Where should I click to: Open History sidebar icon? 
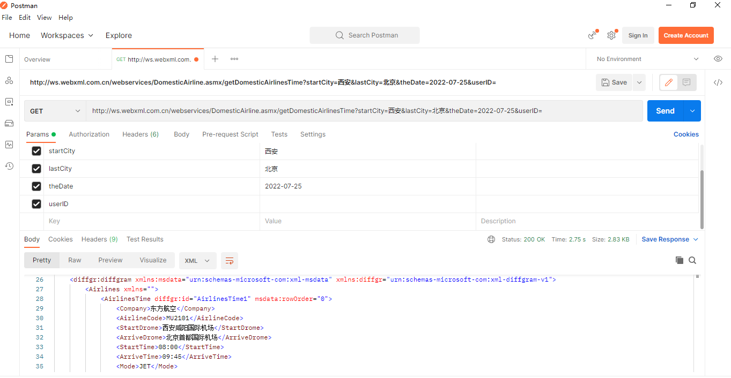[9, 166]
